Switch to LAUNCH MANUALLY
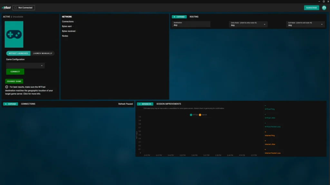The height and width of the screenshot is (185, 330). coord(43,53)
